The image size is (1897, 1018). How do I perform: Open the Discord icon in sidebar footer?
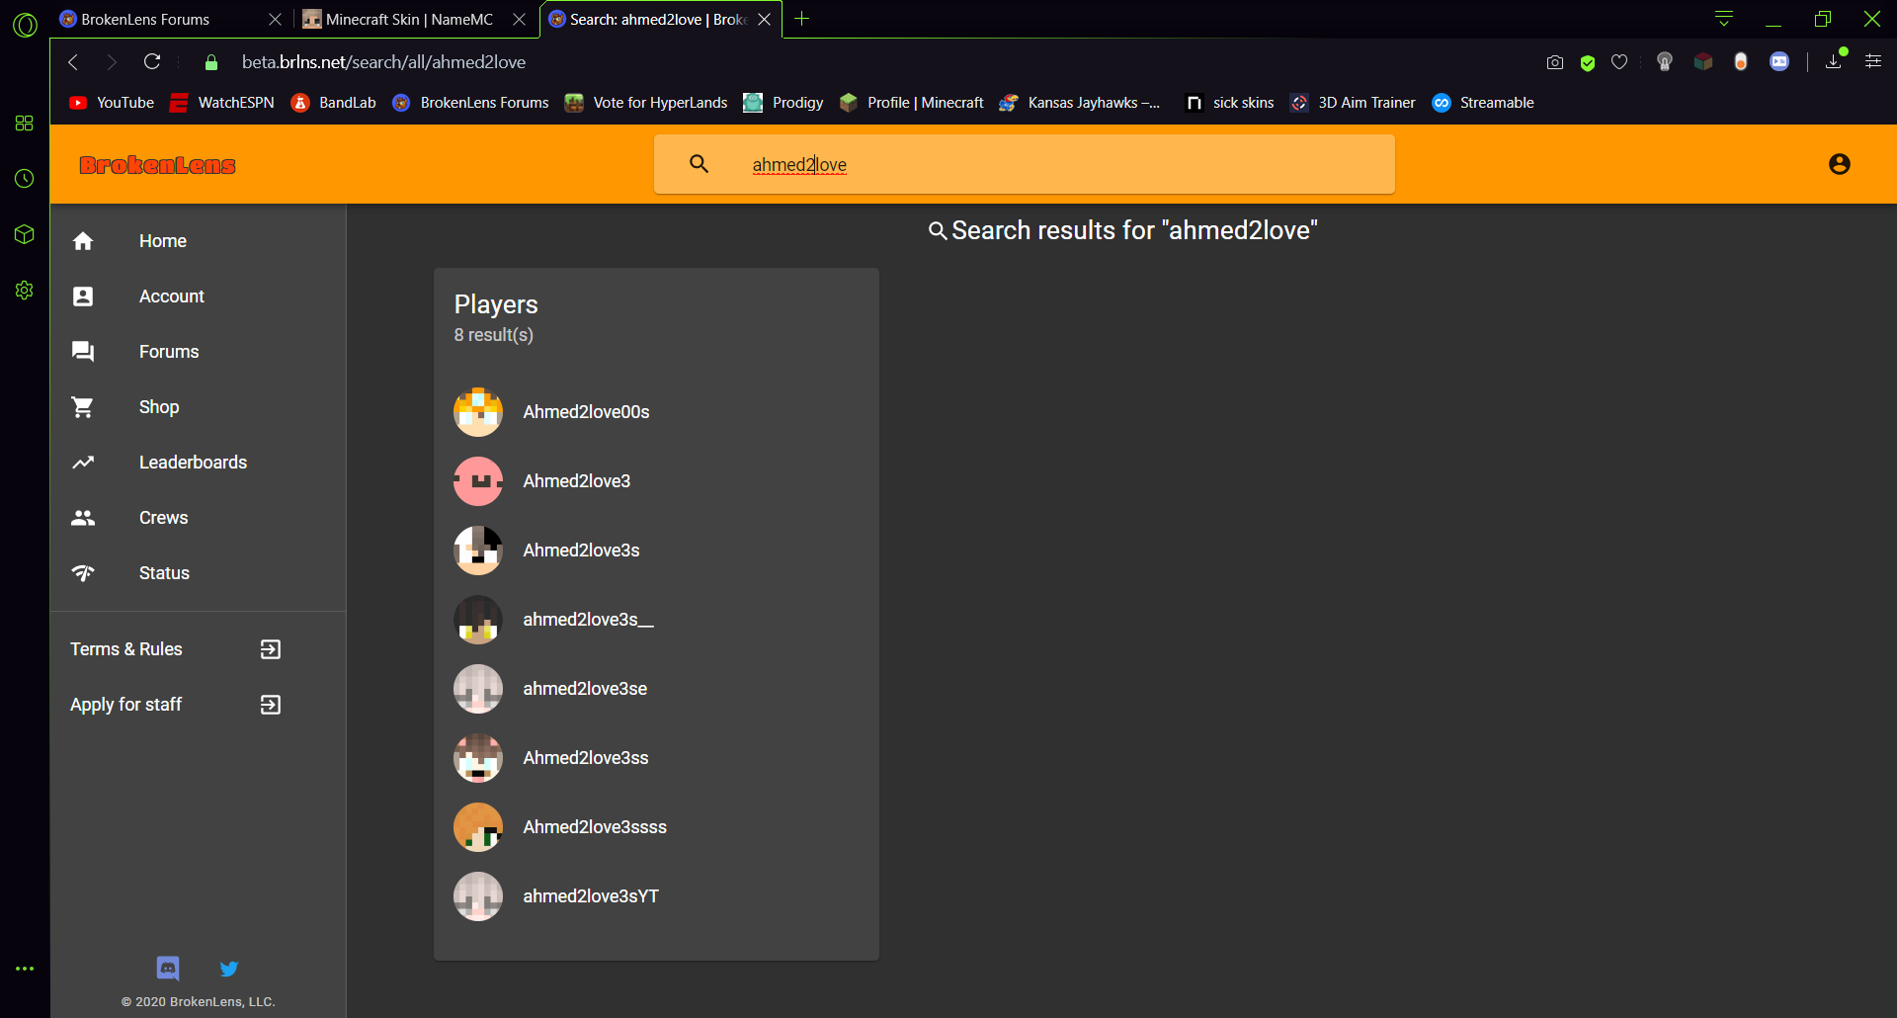[x=168, y=968]
